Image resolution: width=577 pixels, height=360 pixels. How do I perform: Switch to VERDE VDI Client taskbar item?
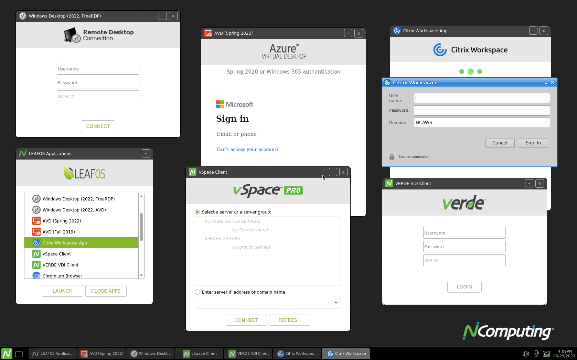248,353
